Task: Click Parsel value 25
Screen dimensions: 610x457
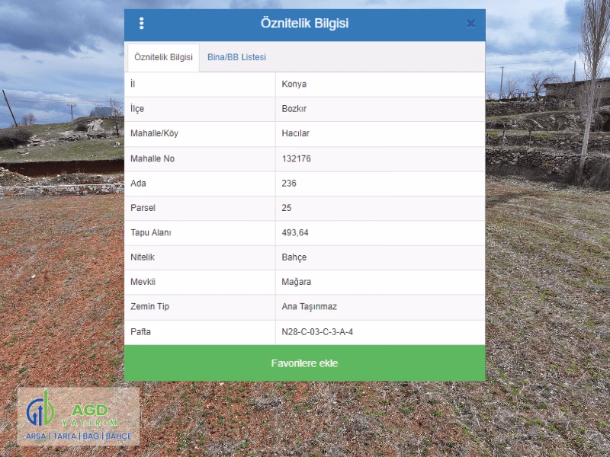Action: click(287, 208)
